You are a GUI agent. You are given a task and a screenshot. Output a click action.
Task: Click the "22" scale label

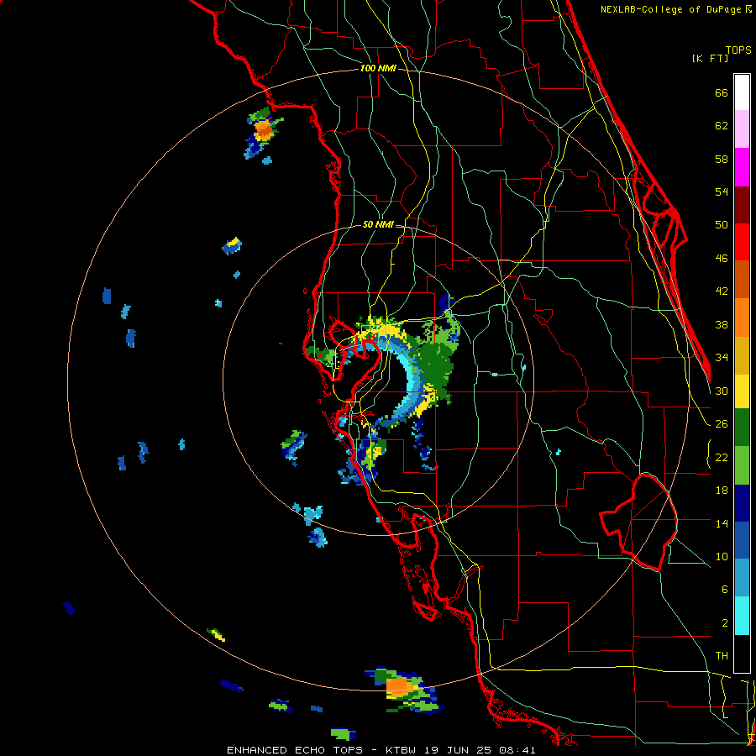(x=722, y=458)
